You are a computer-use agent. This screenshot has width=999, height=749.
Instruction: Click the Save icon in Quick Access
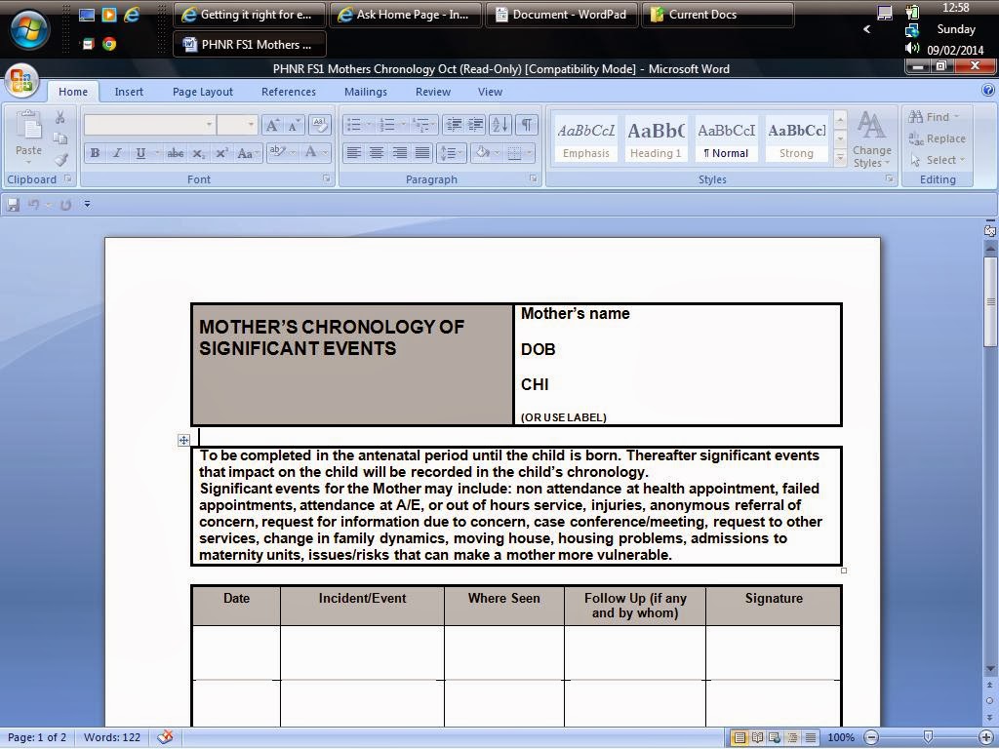[x=13, y=205]
